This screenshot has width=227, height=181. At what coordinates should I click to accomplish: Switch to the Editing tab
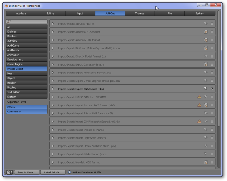pos(51,13)
